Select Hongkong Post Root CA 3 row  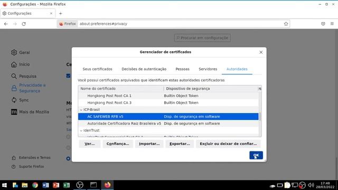(168, 103)
